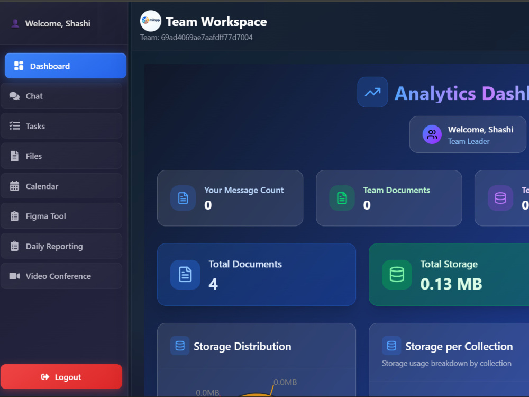Open the Figma Tool section
The height and width of the screenshot is (397, 529).
[61, 216]
